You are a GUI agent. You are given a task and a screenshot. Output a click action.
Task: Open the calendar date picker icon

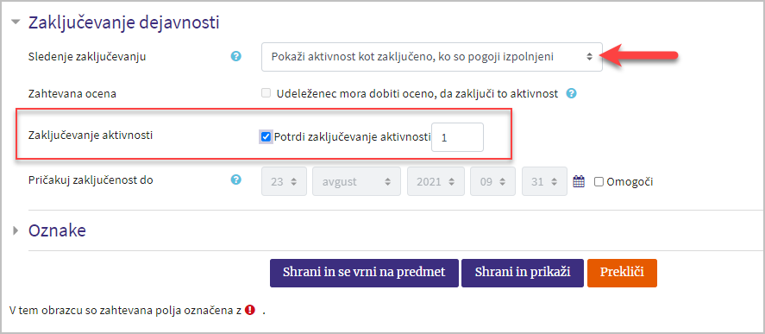coord(579,181)
